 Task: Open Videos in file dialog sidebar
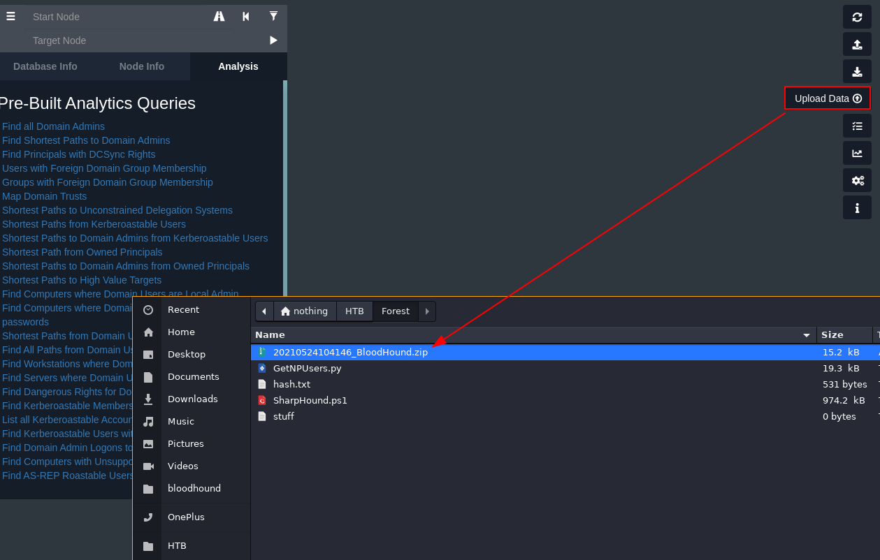[192, 466]
